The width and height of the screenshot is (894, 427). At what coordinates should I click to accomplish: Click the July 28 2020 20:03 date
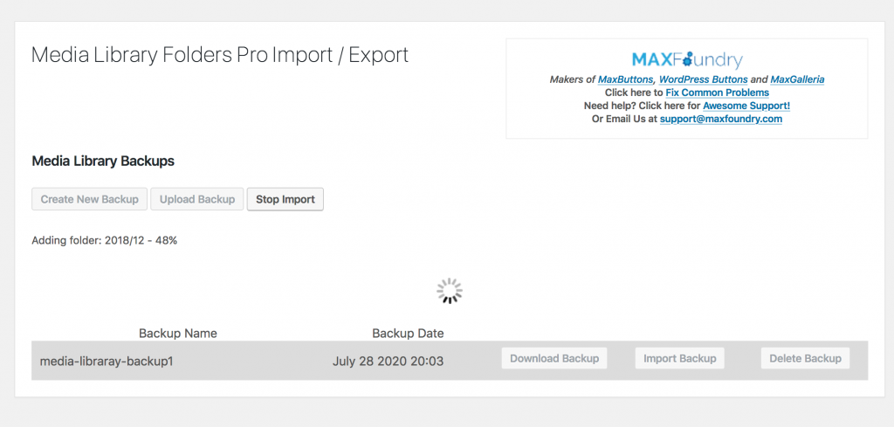click(x=388, y=361)
